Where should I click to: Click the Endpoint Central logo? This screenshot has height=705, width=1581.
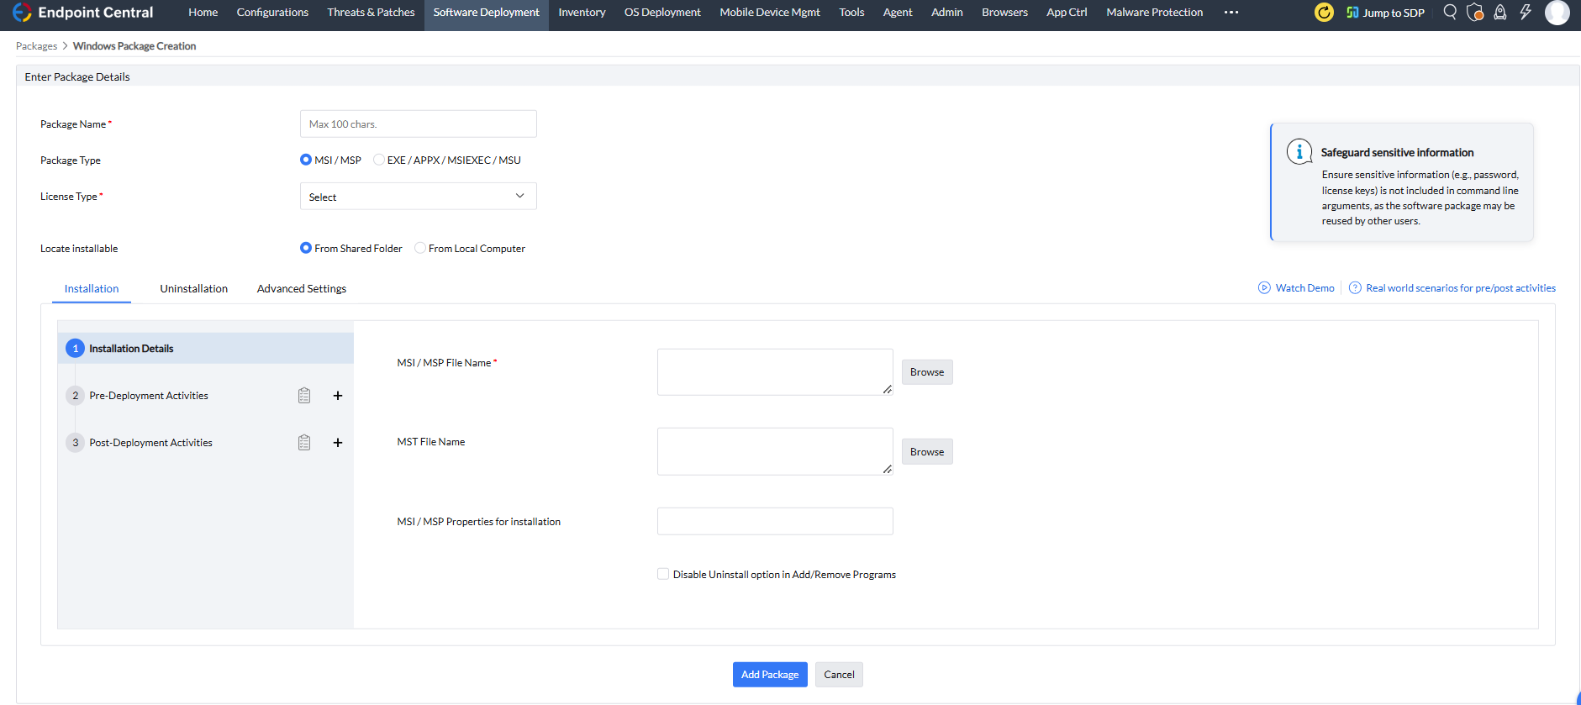pos(82,13)
